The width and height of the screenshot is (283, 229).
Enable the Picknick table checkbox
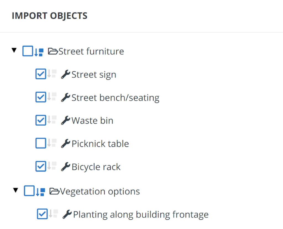point(41,143)
